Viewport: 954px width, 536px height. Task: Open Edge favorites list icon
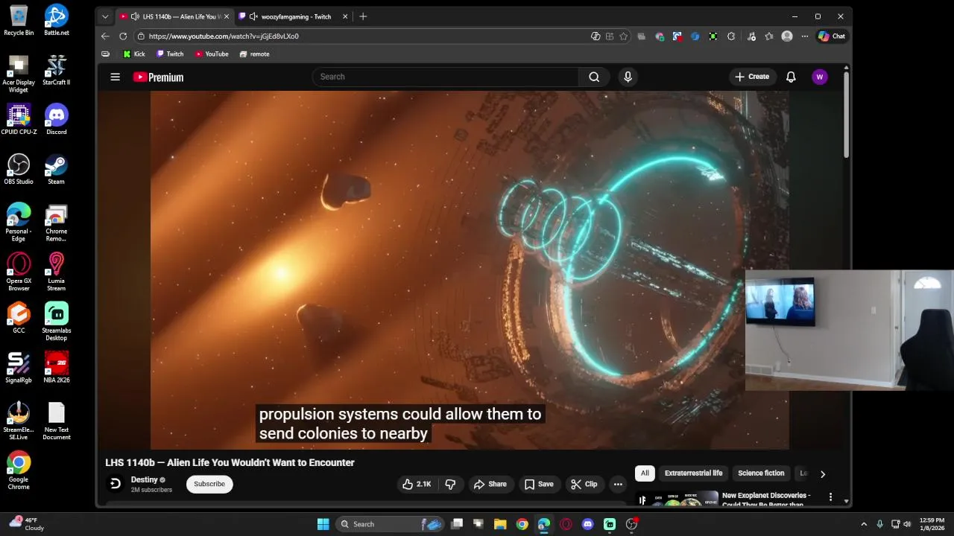pyautogui.click(x=768, y=36)
